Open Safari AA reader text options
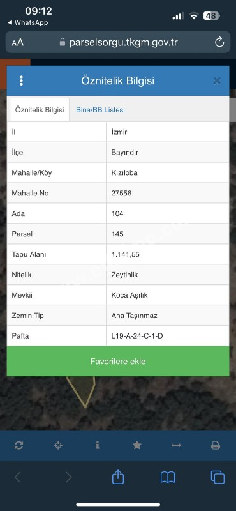 [18, 42]
